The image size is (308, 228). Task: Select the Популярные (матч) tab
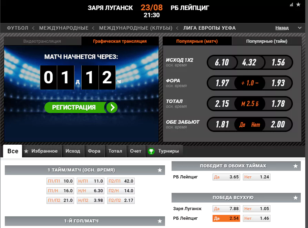click(197, 41)
